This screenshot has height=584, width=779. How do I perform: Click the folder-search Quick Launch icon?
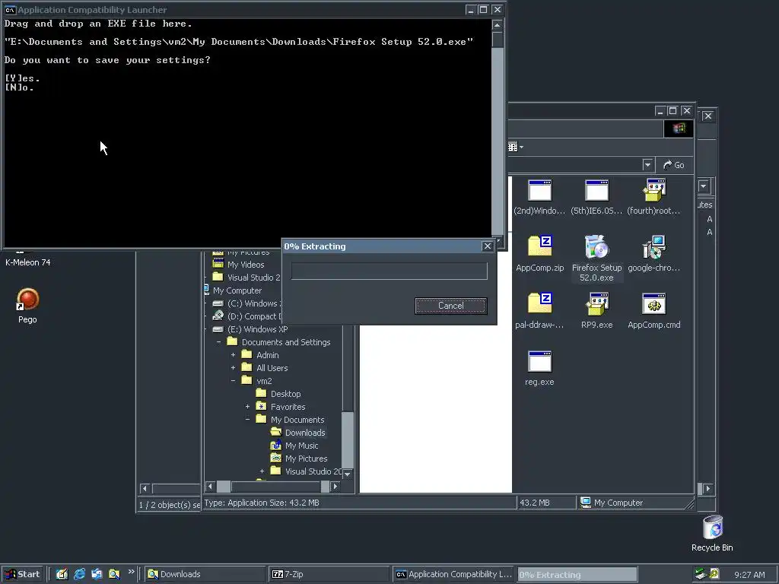pyautogui.click(x=114, y=574)
